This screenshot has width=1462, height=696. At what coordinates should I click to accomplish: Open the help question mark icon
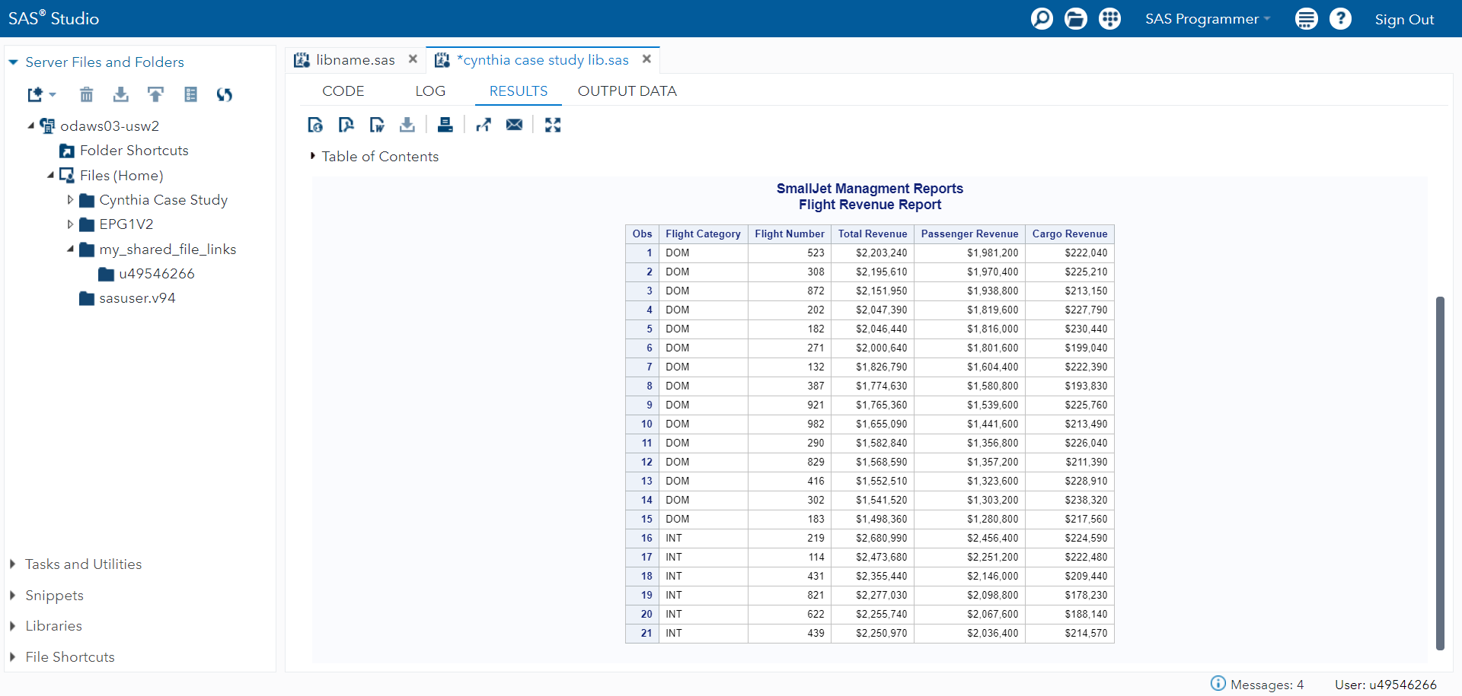click(1340, 18)
